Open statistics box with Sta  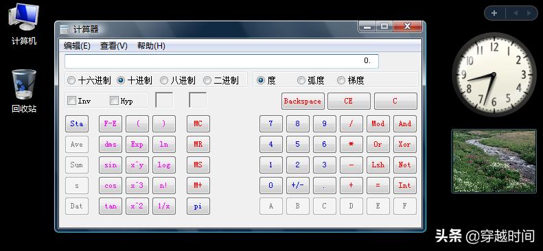[76, 123]
